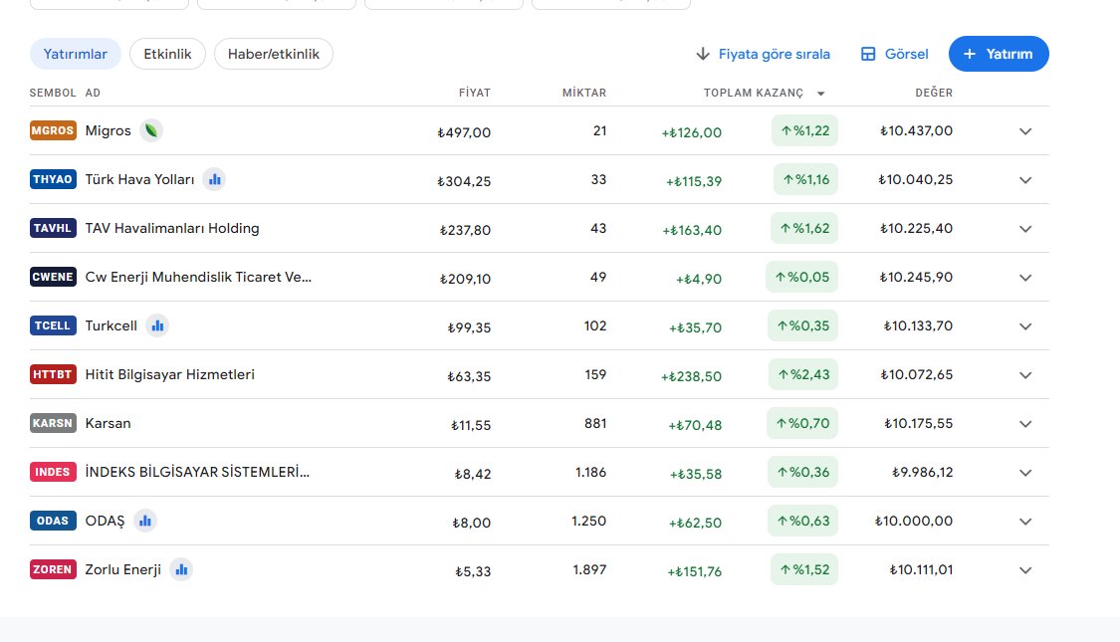Open the Migros stock name
The width and height of the screenshot is (1120, 642).
(108, 130)
